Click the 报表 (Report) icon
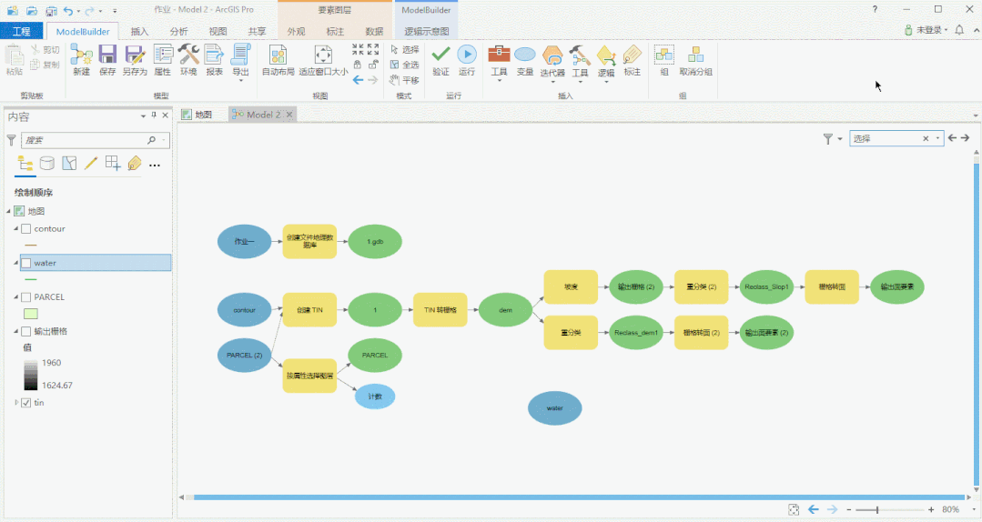Viewport: 982px width, 522px height. (214, 55)
